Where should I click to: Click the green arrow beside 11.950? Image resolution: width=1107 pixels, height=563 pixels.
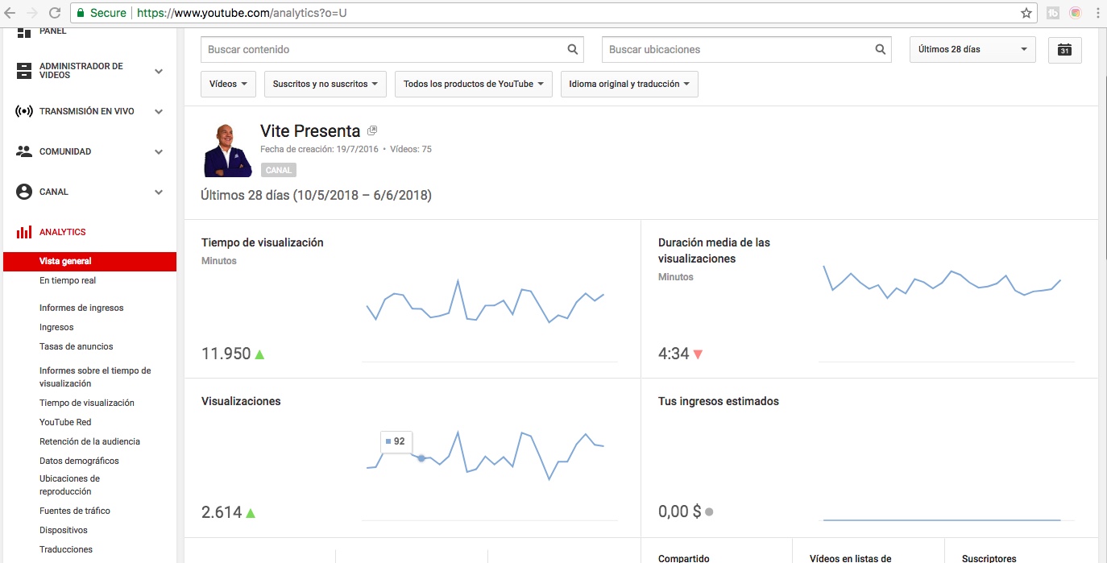[x=259, y=354]
